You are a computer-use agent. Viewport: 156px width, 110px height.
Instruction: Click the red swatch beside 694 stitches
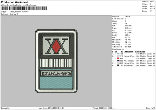118,58
